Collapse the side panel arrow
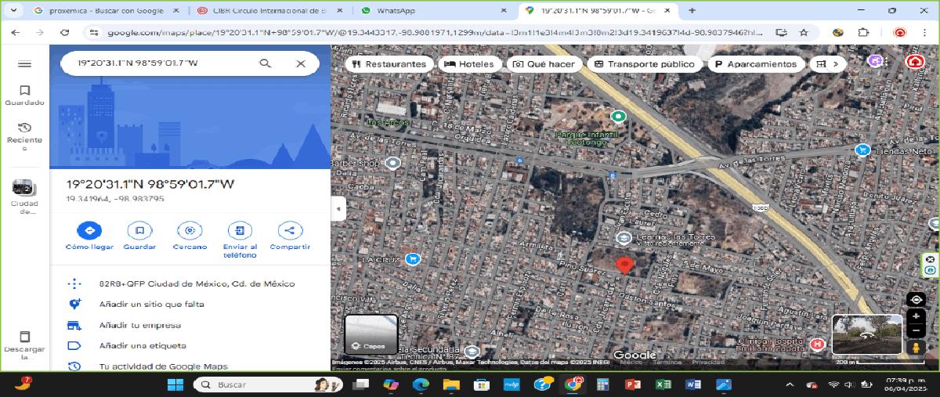This screenshot has width=940, height=397. click(x=338, y=209)
